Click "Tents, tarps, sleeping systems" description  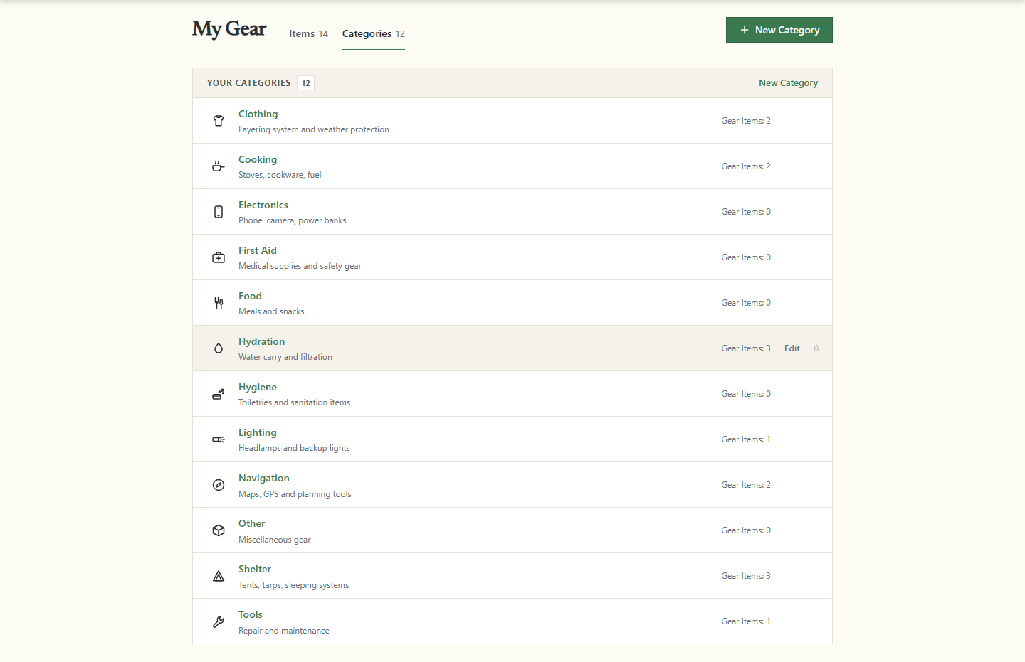click(294, 585)
